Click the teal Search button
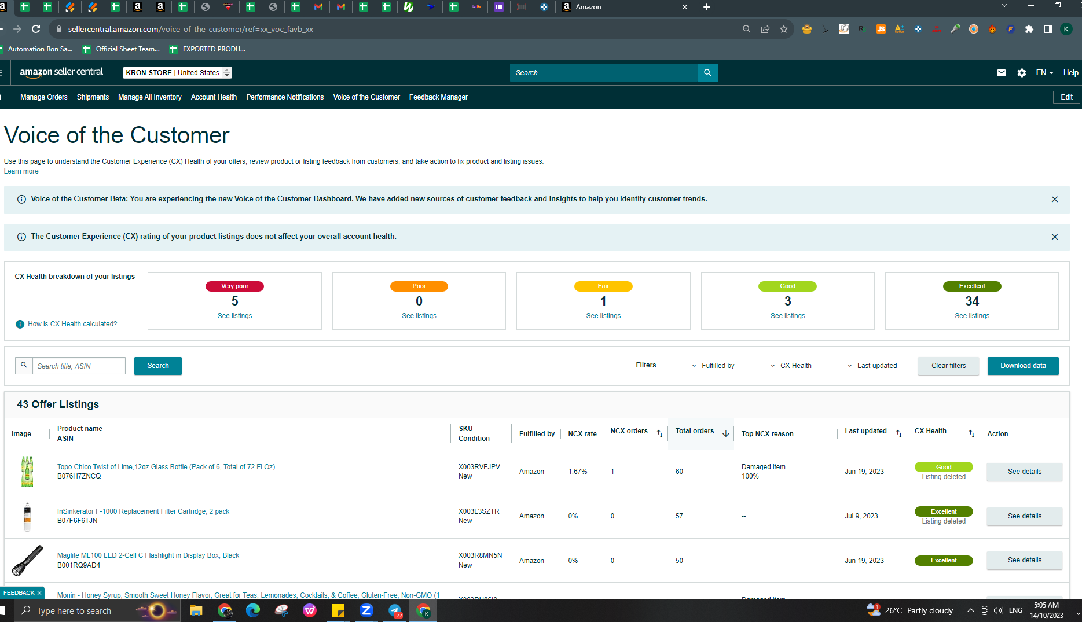This screenshot has height=622, width=1082. click(158, 366)
